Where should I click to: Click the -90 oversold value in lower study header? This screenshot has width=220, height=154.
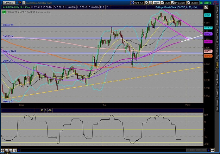(x=50, y=111)
